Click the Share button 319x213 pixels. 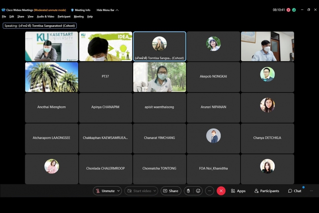(x=171, y=191)
